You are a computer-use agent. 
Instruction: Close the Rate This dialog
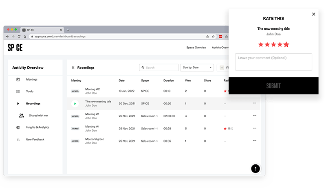click(x=313, y=14)
